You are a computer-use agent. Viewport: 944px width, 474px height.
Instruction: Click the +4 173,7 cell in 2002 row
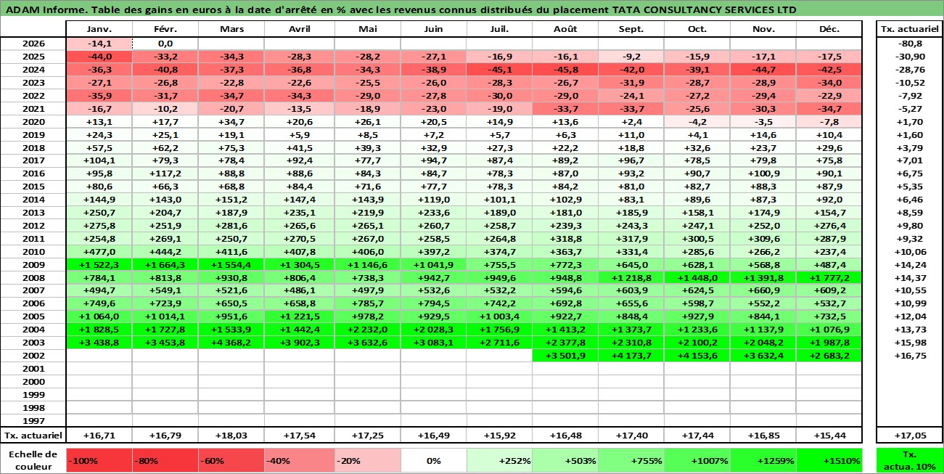(631, 356)
